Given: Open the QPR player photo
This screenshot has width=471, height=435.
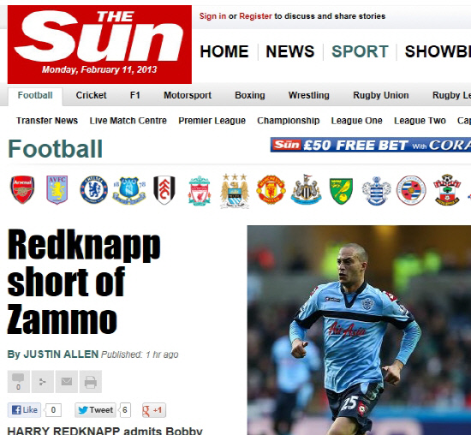Looking at the screenshot, I should pyautogui.click(x=359, y=330).
